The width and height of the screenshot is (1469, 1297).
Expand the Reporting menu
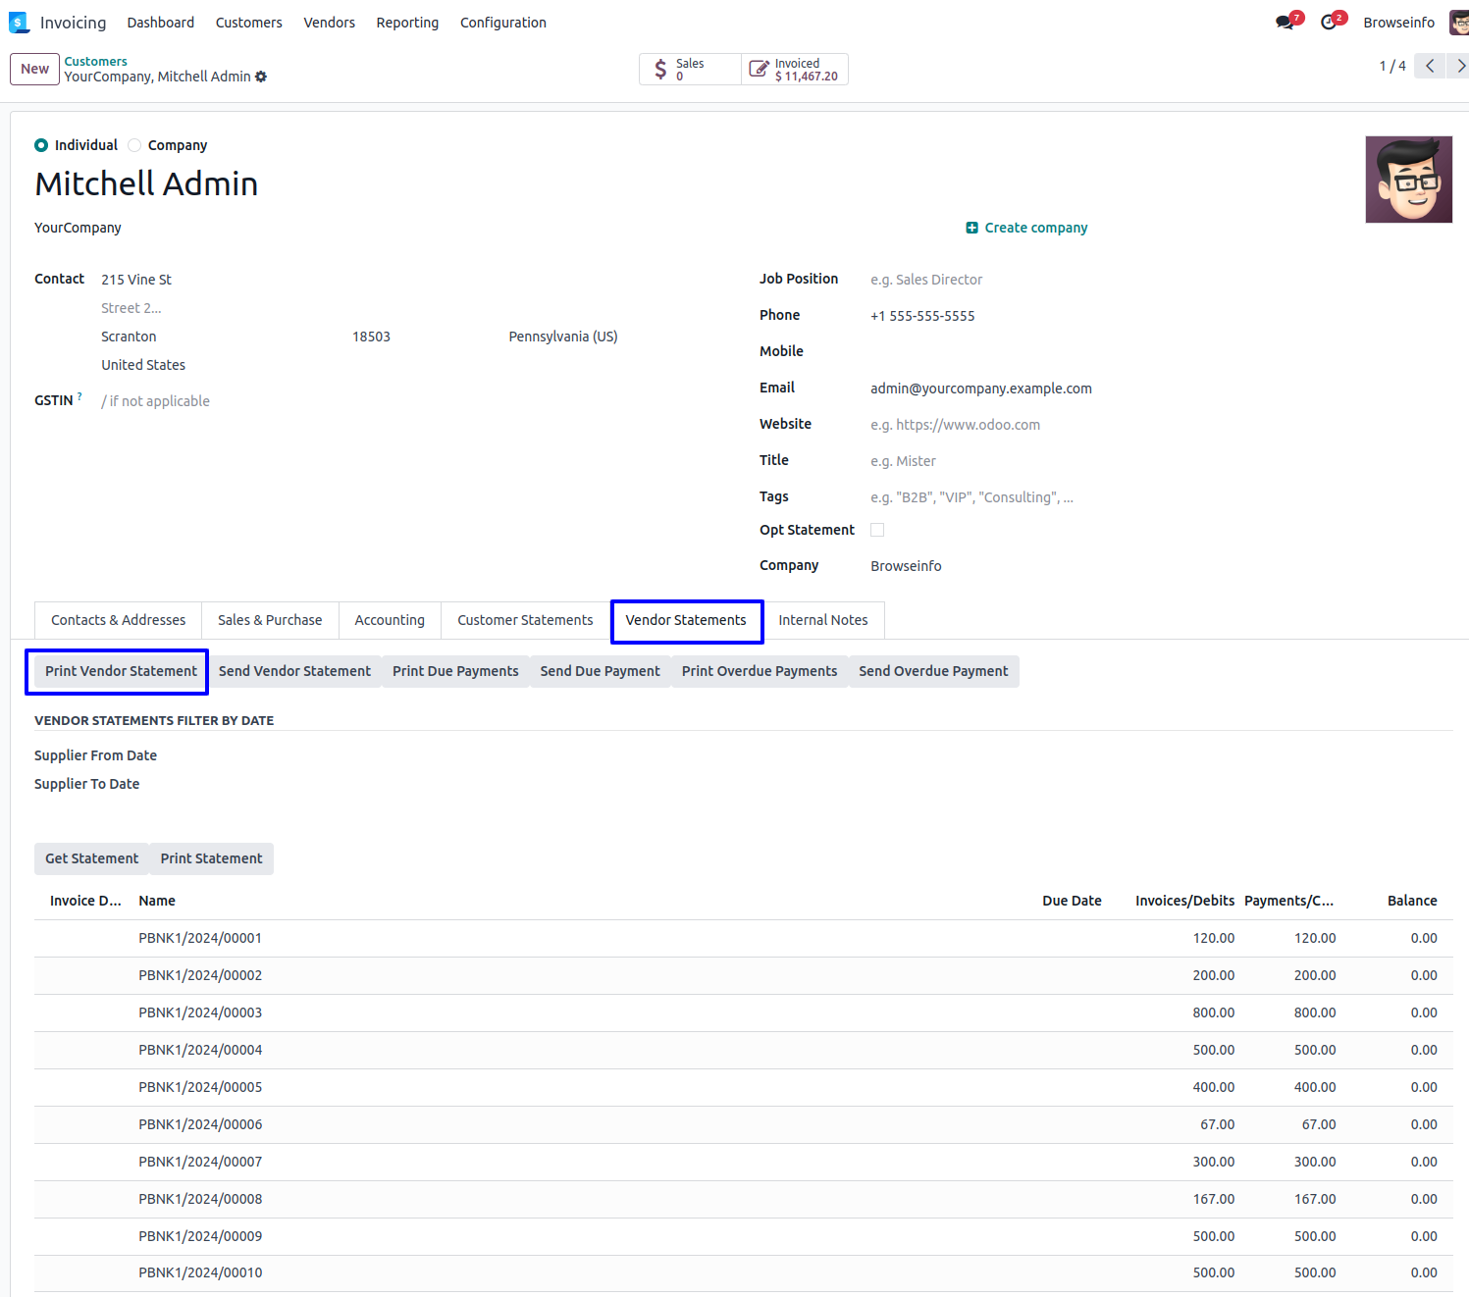click(407, 23)
